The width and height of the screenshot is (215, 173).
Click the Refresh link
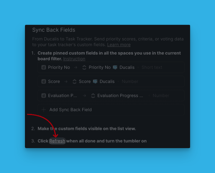pos(57,141)
